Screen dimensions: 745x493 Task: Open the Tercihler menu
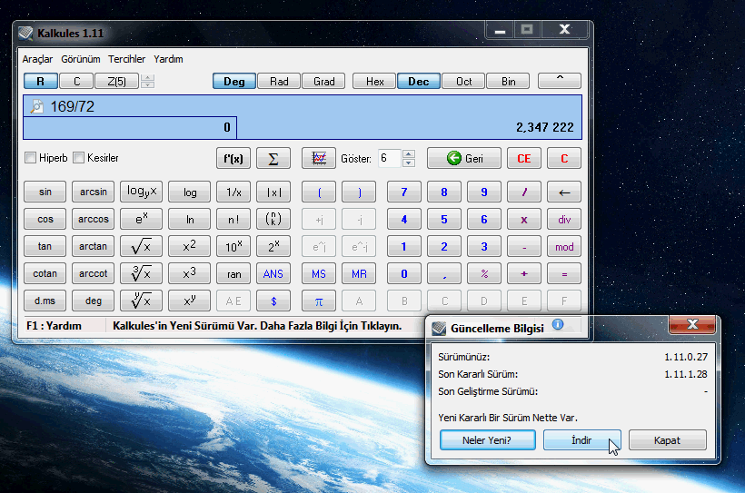point(126,59)
